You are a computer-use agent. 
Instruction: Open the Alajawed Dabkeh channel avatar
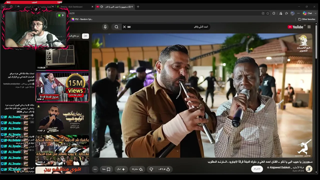(309, 169)
